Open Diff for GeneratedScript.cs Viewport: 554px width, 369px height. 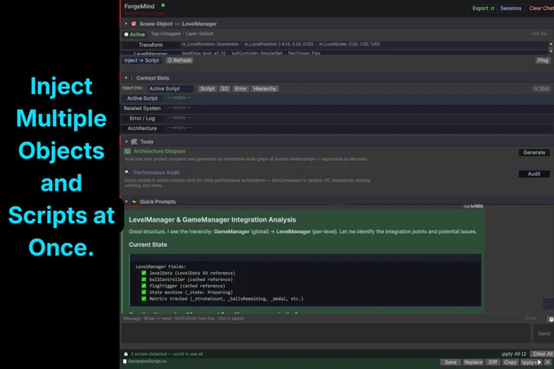pos(493,362)
